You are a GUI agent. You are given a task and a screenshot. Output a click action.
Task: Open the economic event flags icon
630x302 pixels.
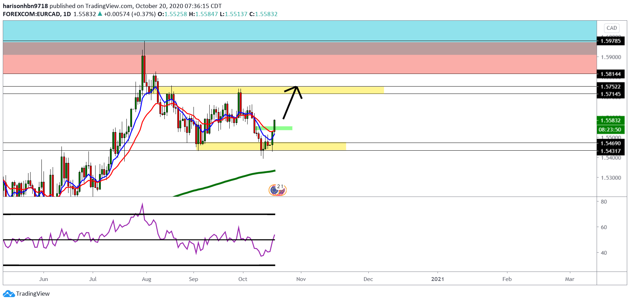pos(278,190)
